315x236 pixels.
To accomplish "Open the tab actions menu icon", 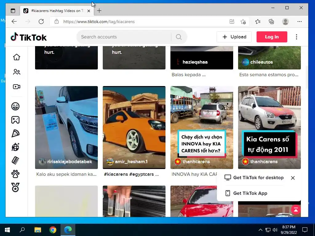I will 13,11.
